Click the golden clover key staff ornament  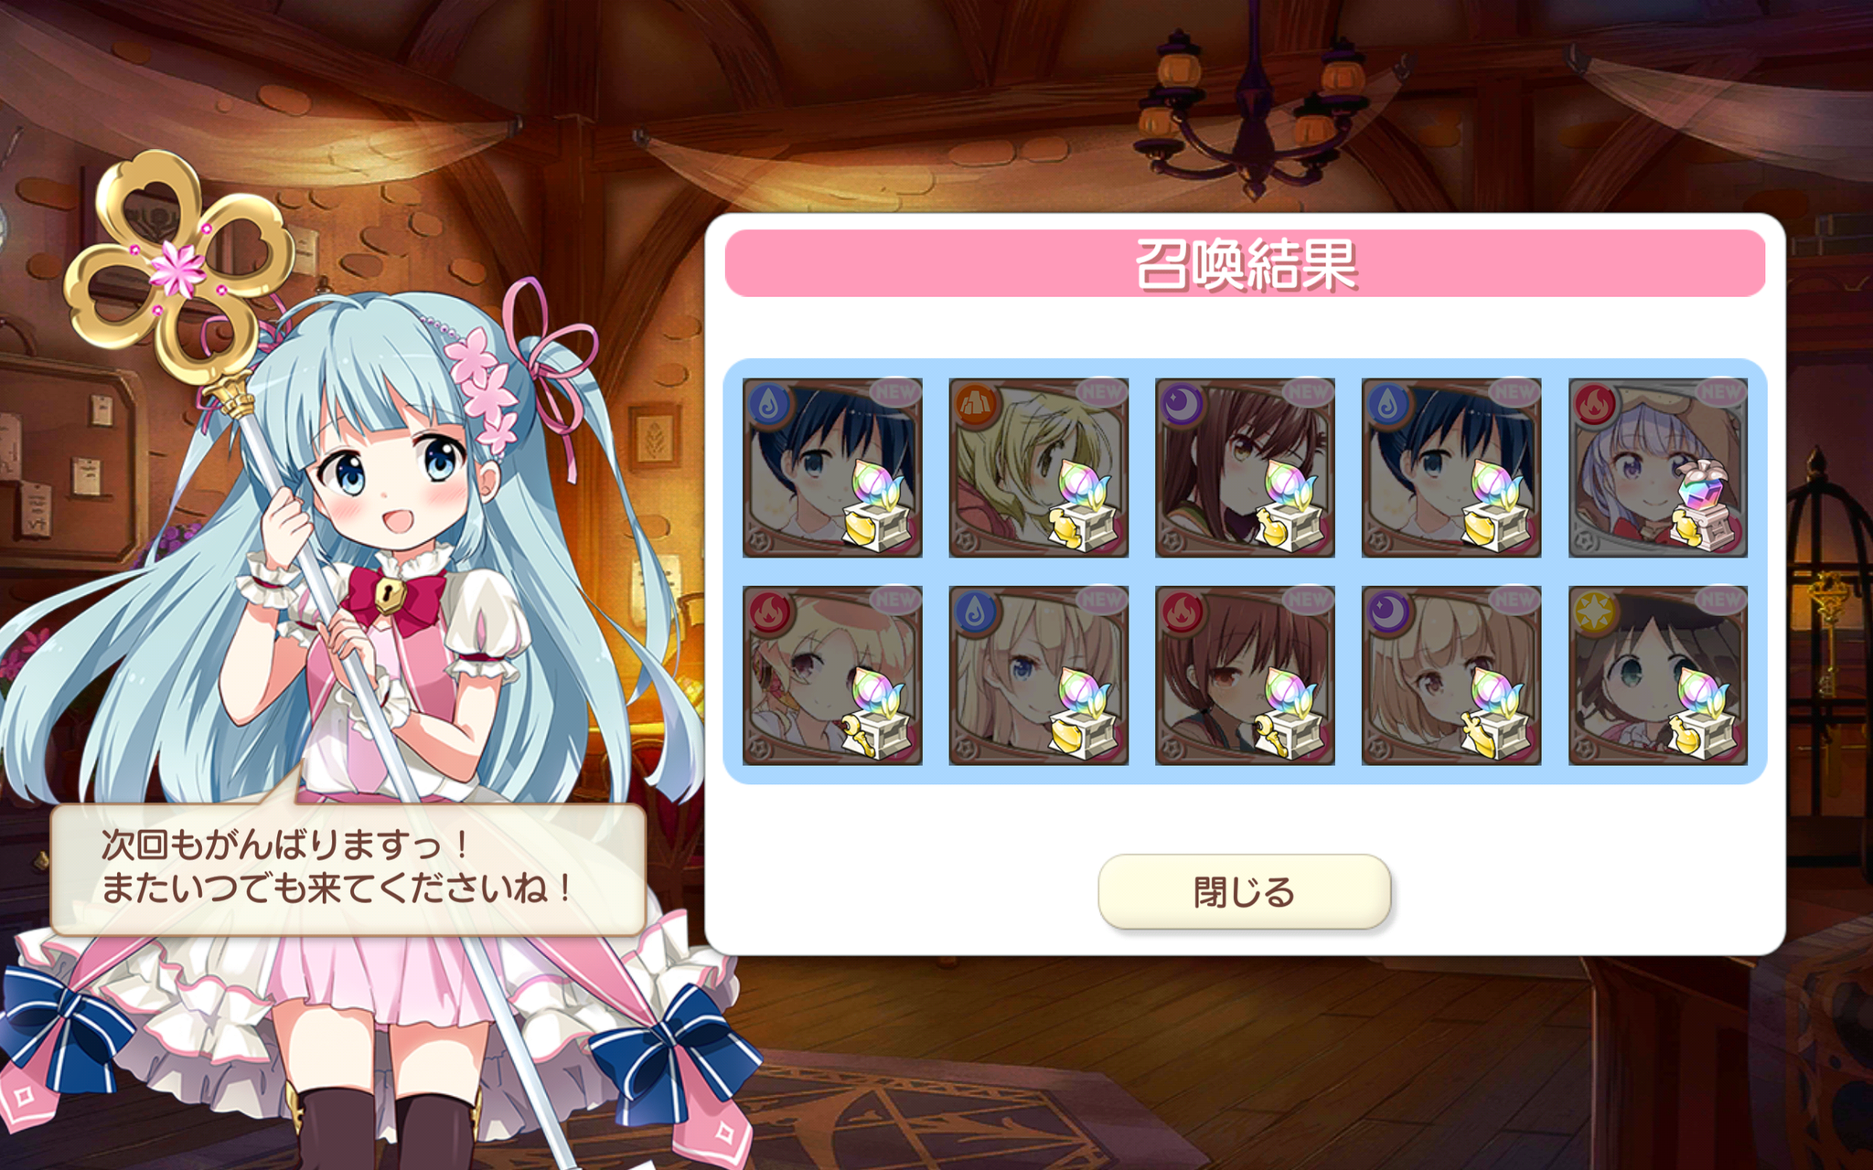pos(178,267)
